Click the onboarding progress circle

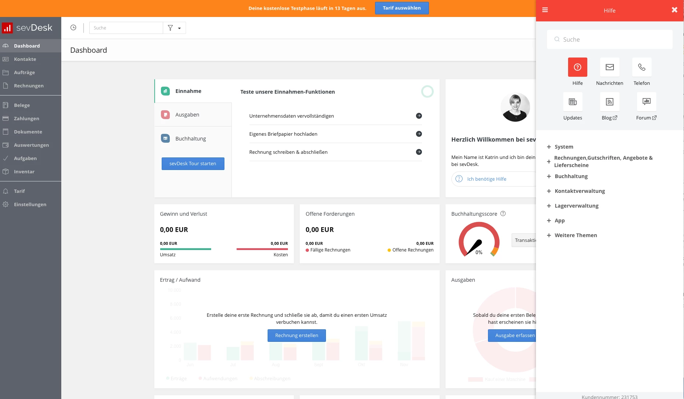coord(427,91)
